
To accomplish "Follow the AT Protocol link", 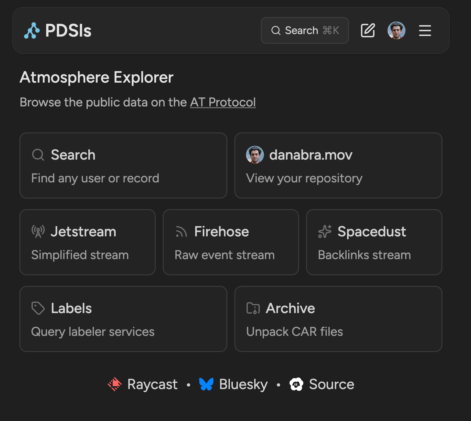I will click(223, 103).
